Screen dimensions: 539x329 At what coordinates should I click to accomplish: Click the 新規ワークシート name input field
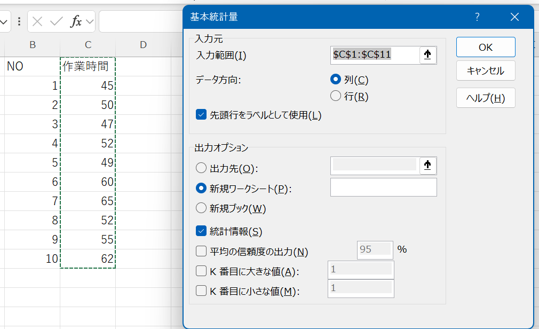tap(383, 187)
